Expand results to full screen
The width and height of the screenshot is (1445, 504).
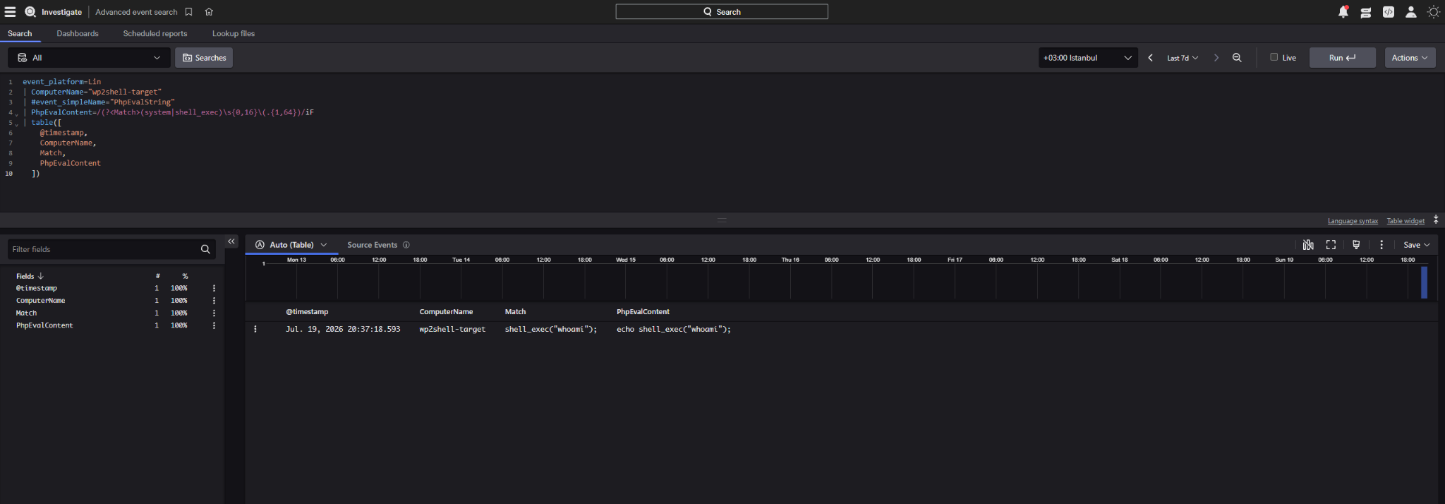click(x=1331, y=245)
